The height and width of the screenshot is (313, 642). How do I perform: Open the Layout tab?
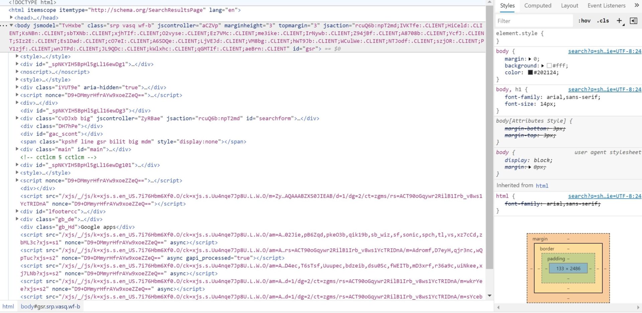point(569,5)
